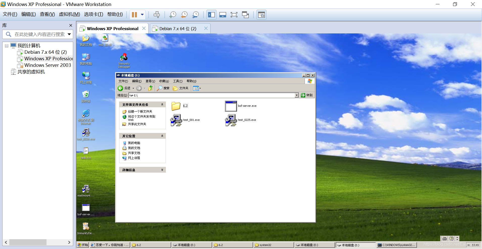
Task: Collapse the 我的计算机 tree node
Action: point(7,46)
